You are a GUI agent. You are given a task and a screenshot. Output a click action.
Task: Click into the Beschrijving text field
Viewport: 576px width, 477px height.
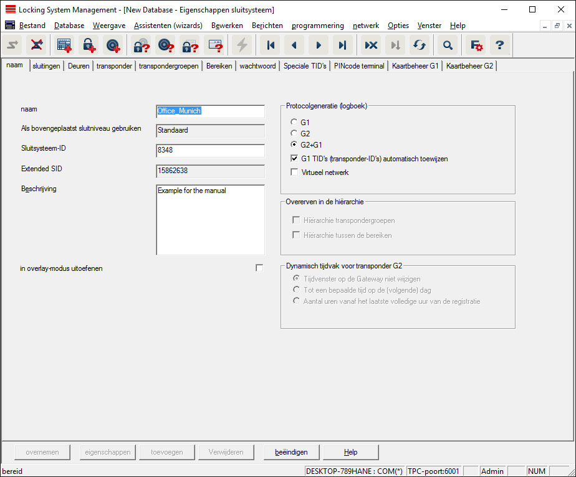[x=210, y=219]
